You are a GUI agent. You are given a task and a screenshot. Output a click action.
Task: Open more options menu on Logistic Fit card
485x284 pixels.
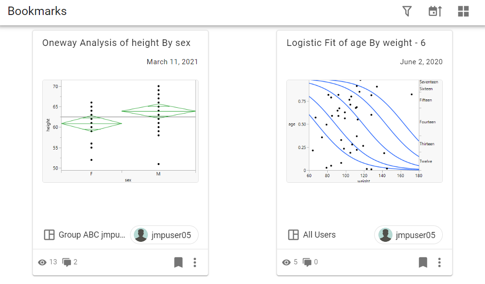coord(439,262)
